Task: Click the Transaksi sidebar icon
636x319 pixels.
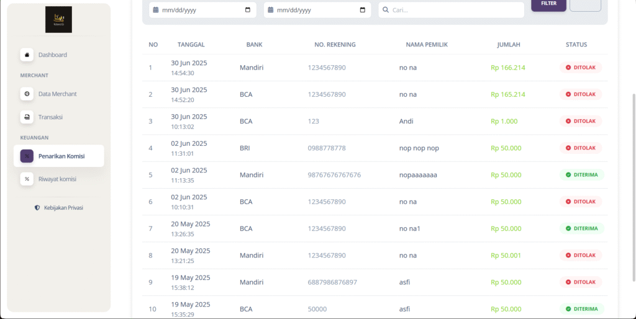Action: [27, 117]
